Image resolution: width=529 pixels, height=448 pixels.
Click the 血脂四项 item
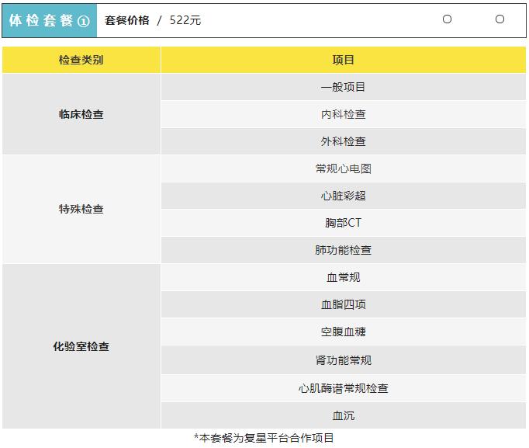[343, 304]
